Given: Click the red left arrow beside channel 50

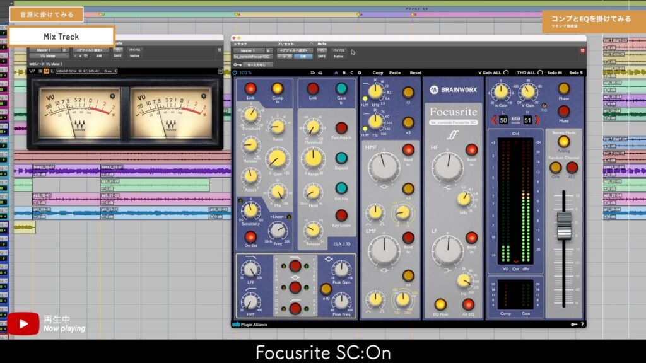Looking at the screenshot, I should click(x=495, y=120).
